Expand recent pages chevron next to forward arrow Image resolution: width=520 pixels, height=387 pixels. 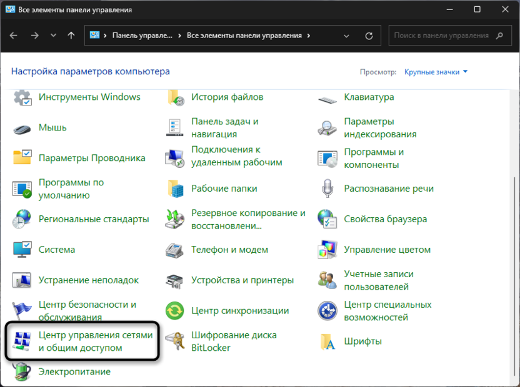53,36
